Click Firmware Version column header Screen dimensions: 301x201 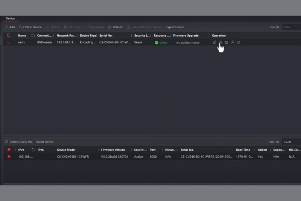[x=113, y=150]
